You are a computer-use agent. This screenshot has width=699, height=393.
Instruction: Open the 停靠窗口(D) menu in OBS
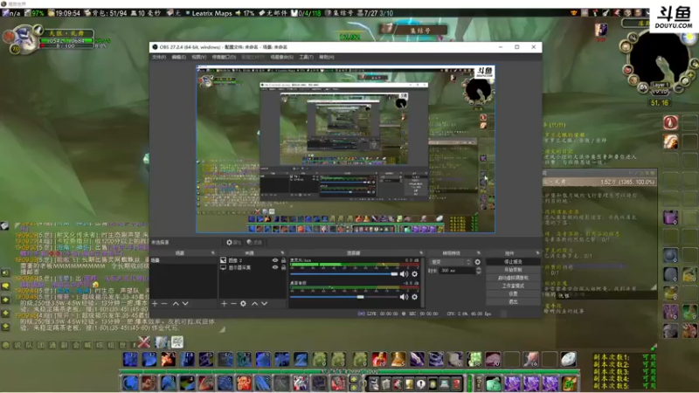pos(224,57)
